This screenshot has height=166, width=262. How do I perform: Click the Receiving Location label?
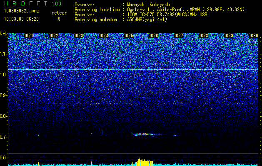(97, 10)
